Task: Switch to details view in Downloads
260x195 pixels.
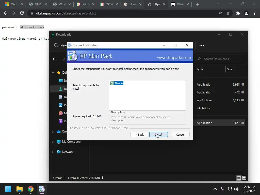Action: coord(239,178)
